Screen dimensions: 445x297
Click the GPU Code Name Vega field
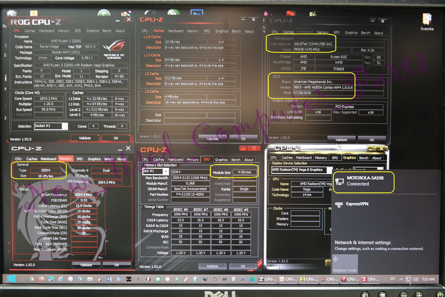pos(307,189)
